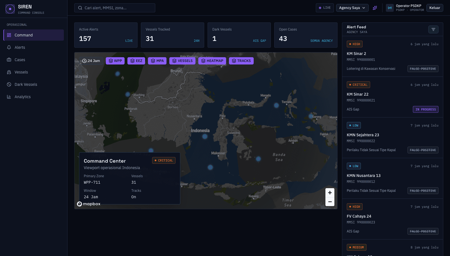Image resolution: width=450 pixels, height=256 pixels.
Task: Click the briefcase icon beside Cases
Action: (x=9, y=60)
